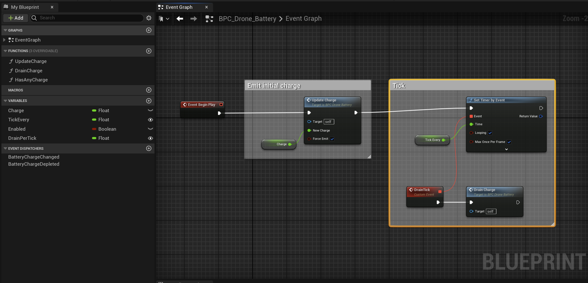Toggle Charge variable visibility eye
The width and height of the screenshot is (588, 283).
[x=150, y=110]
